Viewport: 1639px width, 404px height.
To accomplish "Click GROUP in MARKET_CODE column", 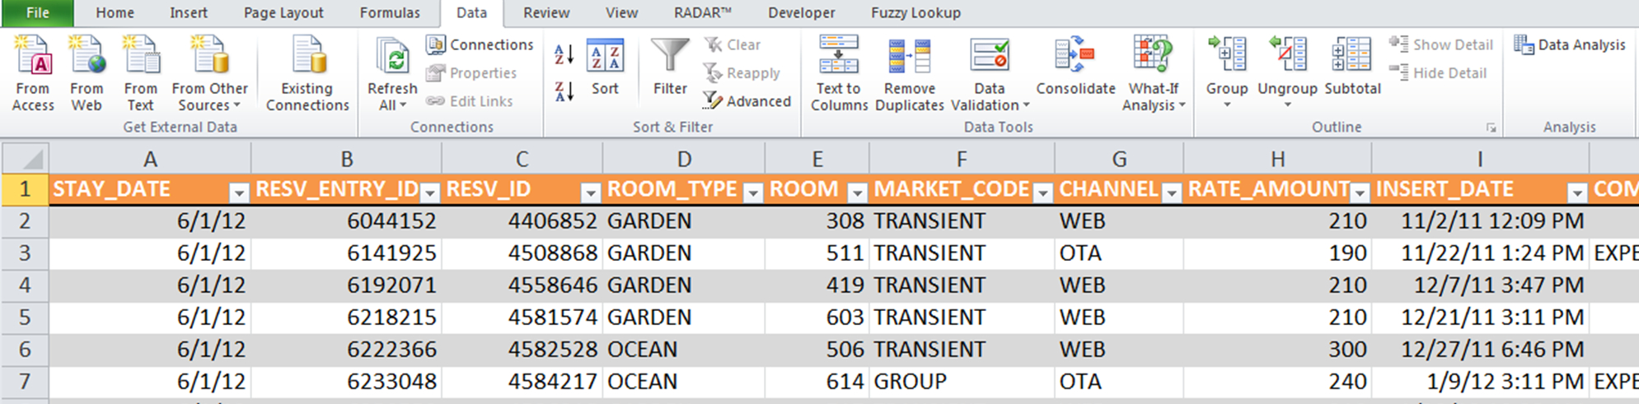I will [x=962, y=382].
